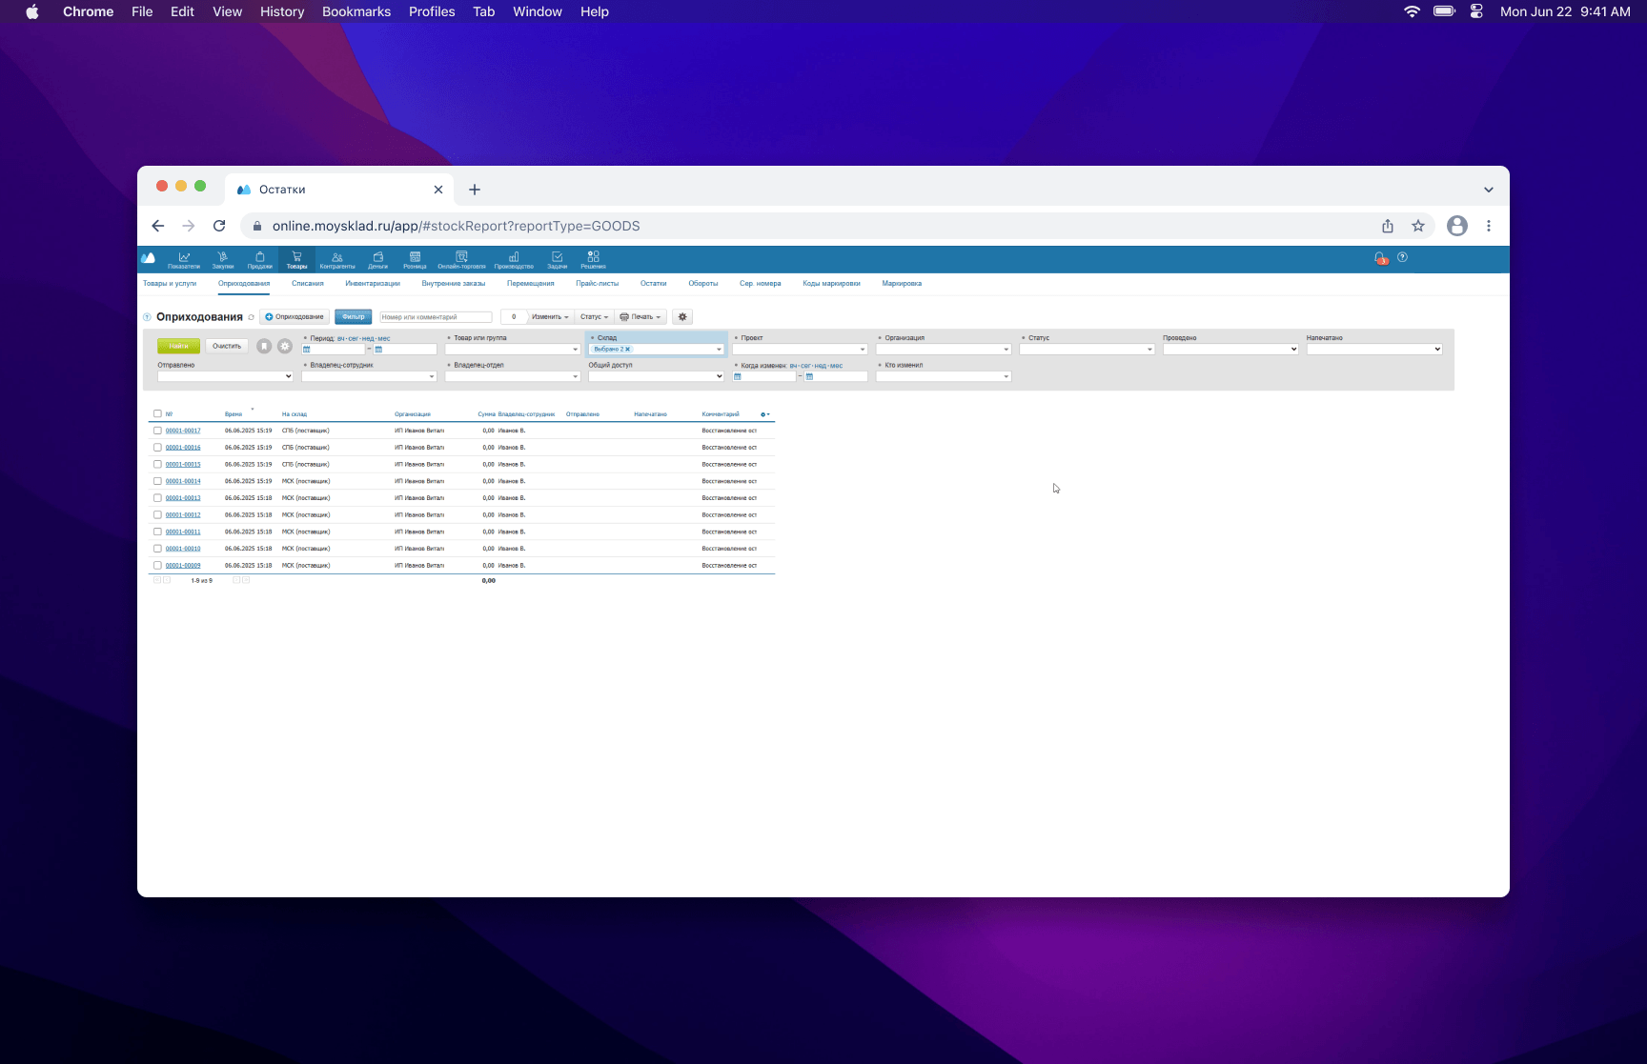Click the notifications bell icon
The width and height of the screenshot is (1647, 1064).
(x=1379, y=258)
